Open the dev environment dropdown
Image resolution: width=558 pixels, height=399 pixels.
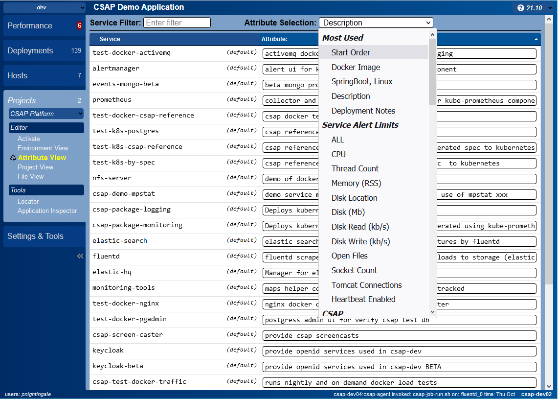point(45,7)
